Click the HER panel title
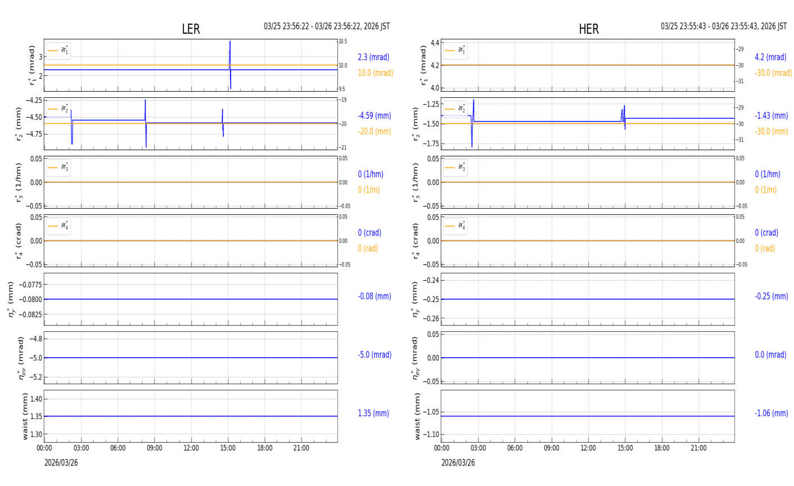794x486 pixels. click(x=588, y=29)
